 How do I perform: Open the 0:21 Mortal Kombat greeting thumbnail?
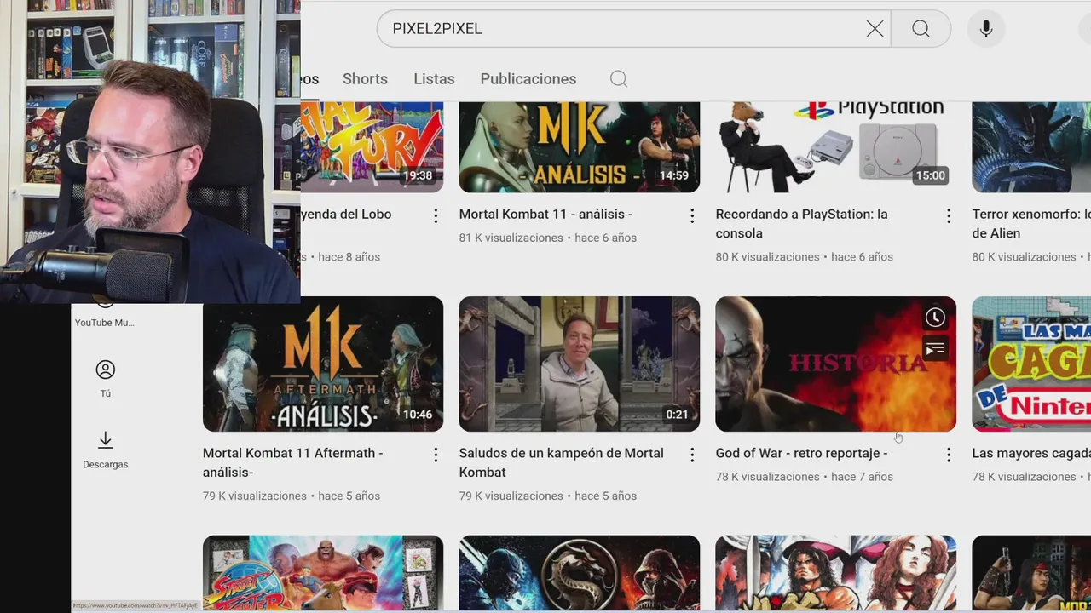[580, 364]
